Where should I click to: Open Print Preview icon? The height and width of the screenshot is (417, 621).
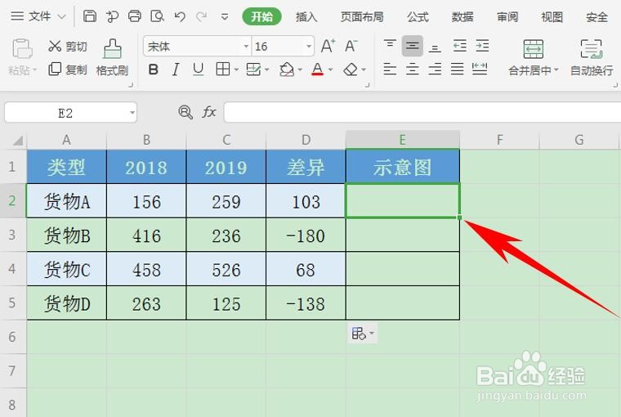pos(157,16)
